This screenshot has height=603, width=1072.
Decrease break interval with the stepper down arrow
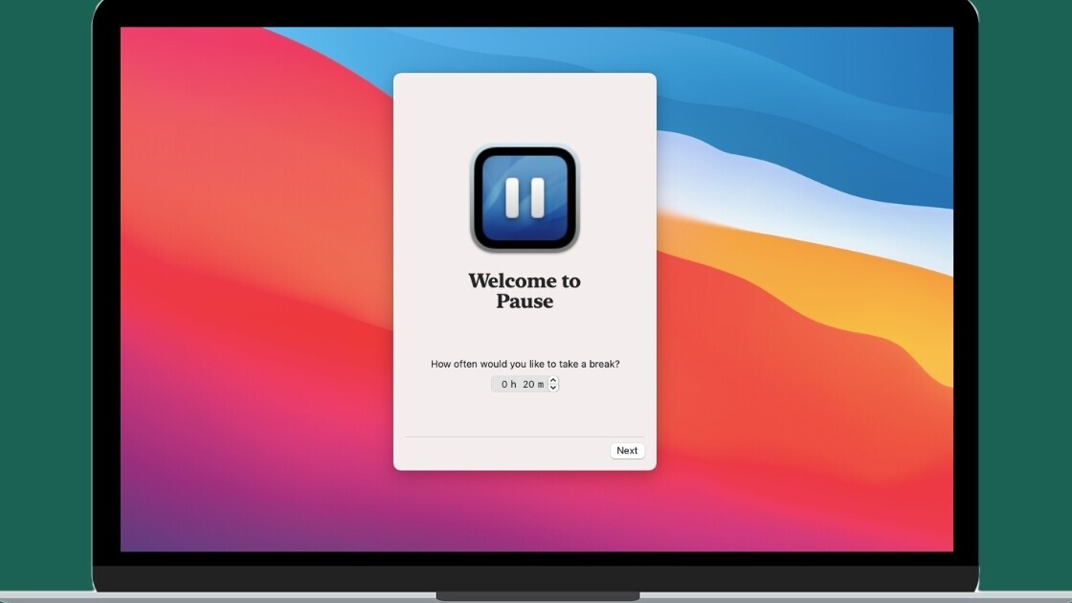(553, 388)
